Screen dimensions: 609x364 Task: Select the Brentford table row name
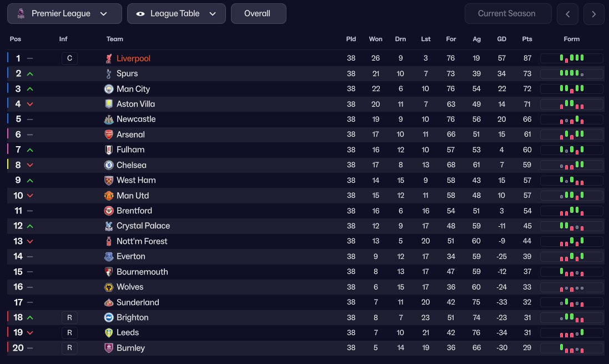134,211
